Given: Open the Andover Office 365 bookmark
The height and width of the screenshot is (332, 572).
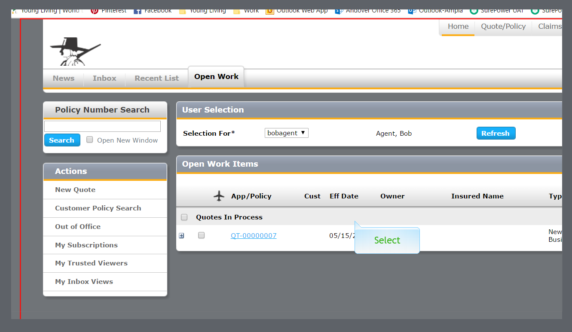Looking at the screenshot, I should click(x=368, y=10).
